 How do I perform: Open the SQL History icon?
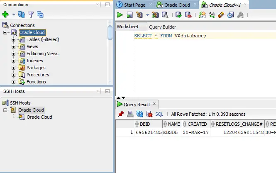231,15
